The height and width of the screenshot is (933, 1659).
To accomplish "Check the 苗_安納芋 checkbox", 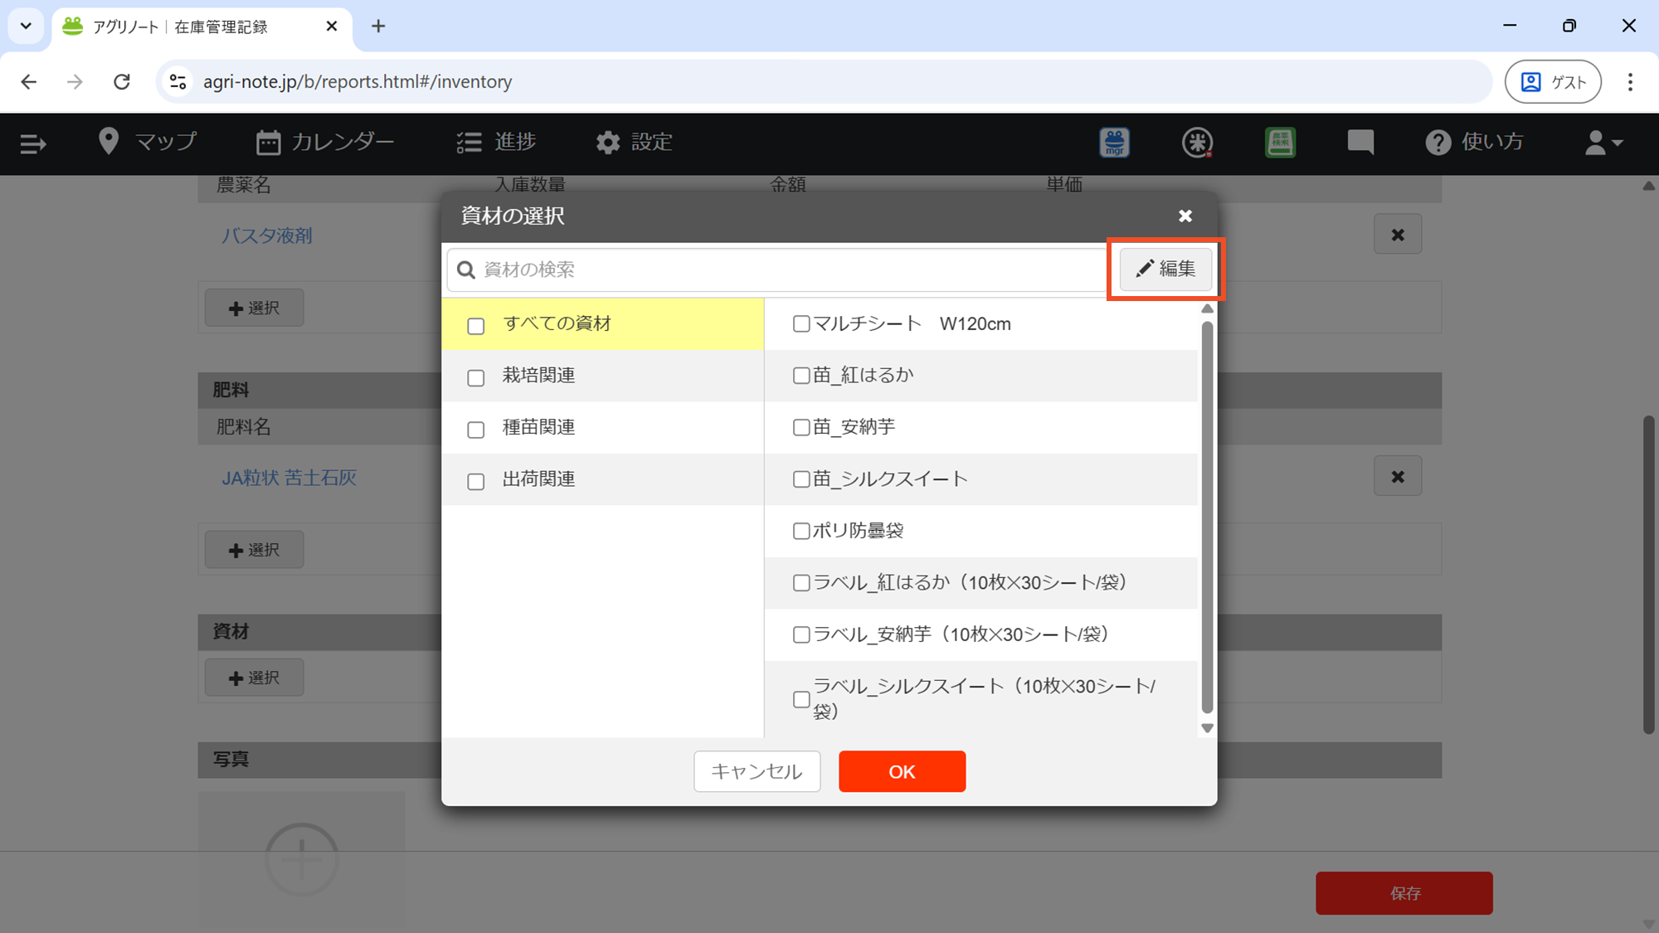I will point(800,427).
